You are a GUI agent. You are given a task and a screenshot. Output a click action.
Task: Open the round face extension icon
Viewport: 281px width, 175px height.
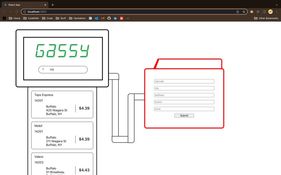click(252, 11)
